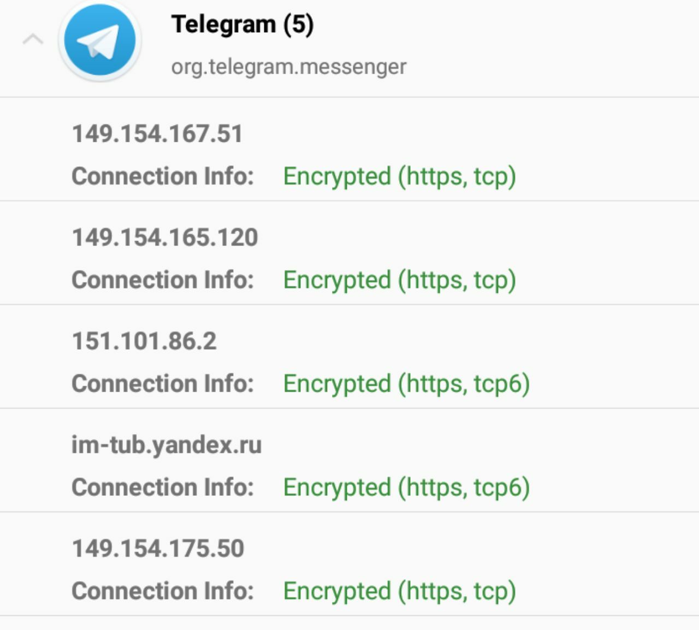The width and height of the screenshot is (699, 630).
Task: Collapse the Telegram connections list
Action: tap(33, 40)
